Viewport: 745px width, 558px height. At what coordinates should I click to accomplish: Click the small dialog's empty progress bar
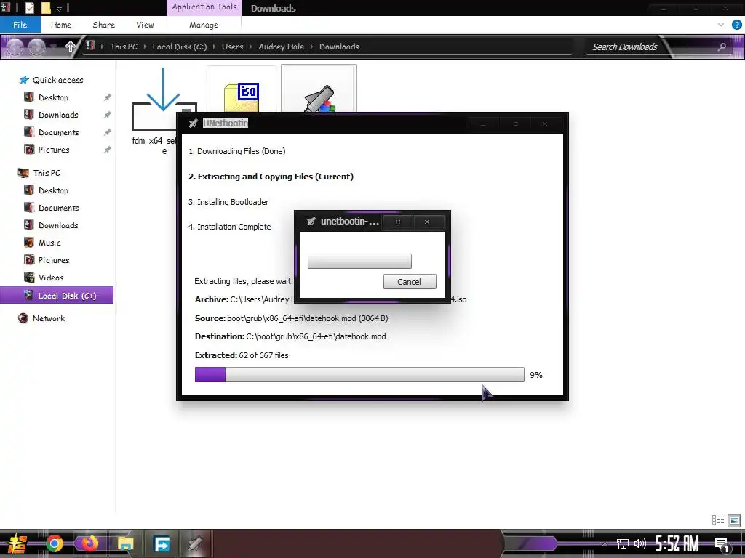[359, 261]
